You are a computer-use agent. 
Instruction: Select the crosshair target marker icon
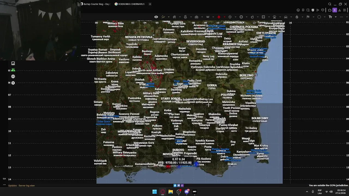(230, 17)
